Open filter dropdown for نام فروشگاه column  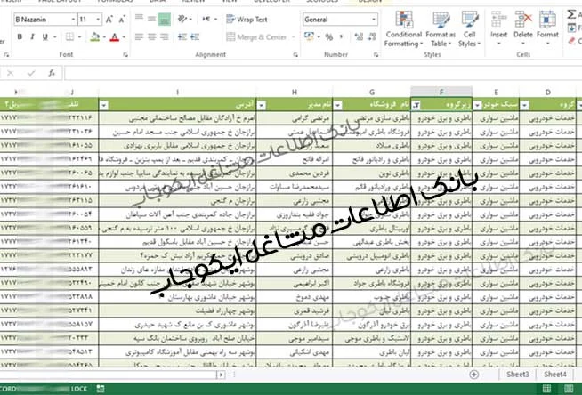pos(338,105)
